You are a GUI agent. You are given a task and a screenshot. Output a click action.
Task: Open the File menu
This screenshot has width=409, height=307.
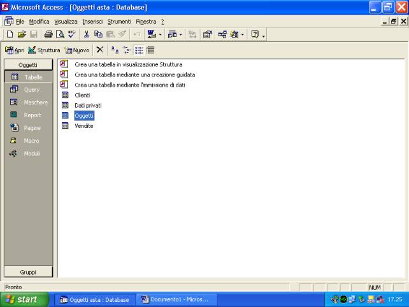pos(20,22)
